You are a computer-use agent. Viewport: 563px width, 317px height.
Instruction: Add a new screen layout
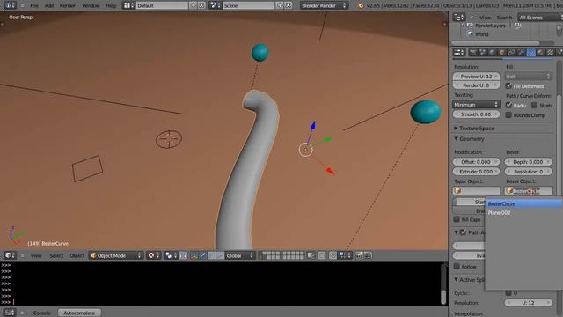click(194, 5)
